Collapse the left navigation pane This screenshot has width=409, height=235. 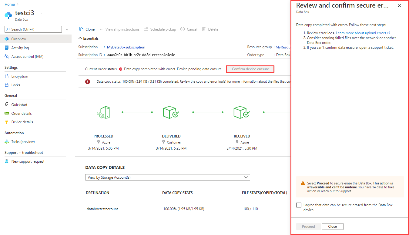click(67, 29)
